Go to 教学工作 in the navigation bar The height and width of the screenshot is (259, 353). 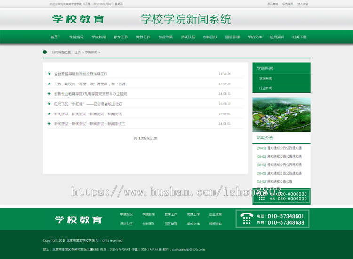121,37
